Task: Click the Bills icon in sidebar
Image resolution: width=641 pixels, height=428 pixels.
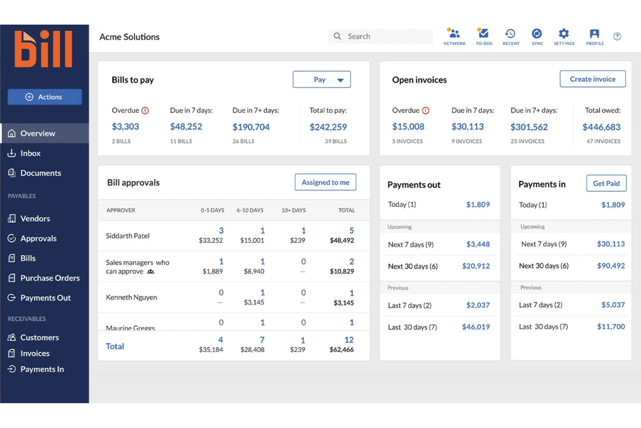Action: (x=12, y=258)
